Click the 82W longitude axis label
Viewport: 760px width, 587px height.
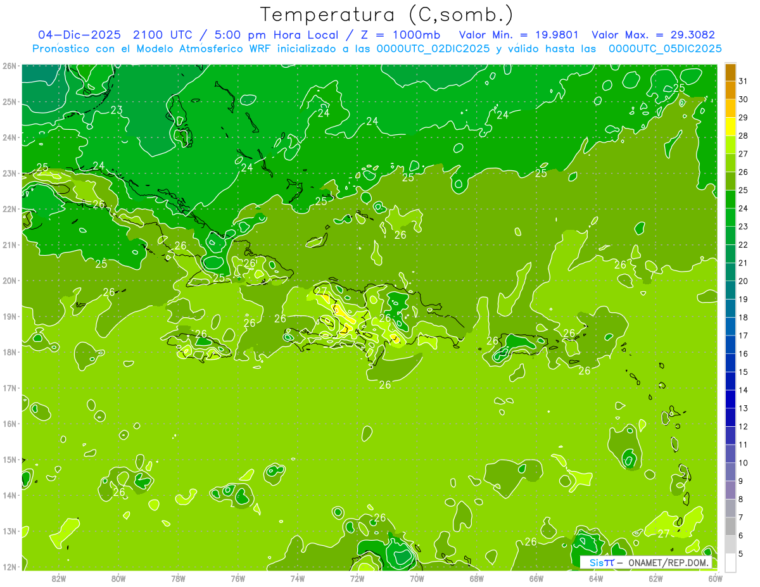(x=59, y=578)
